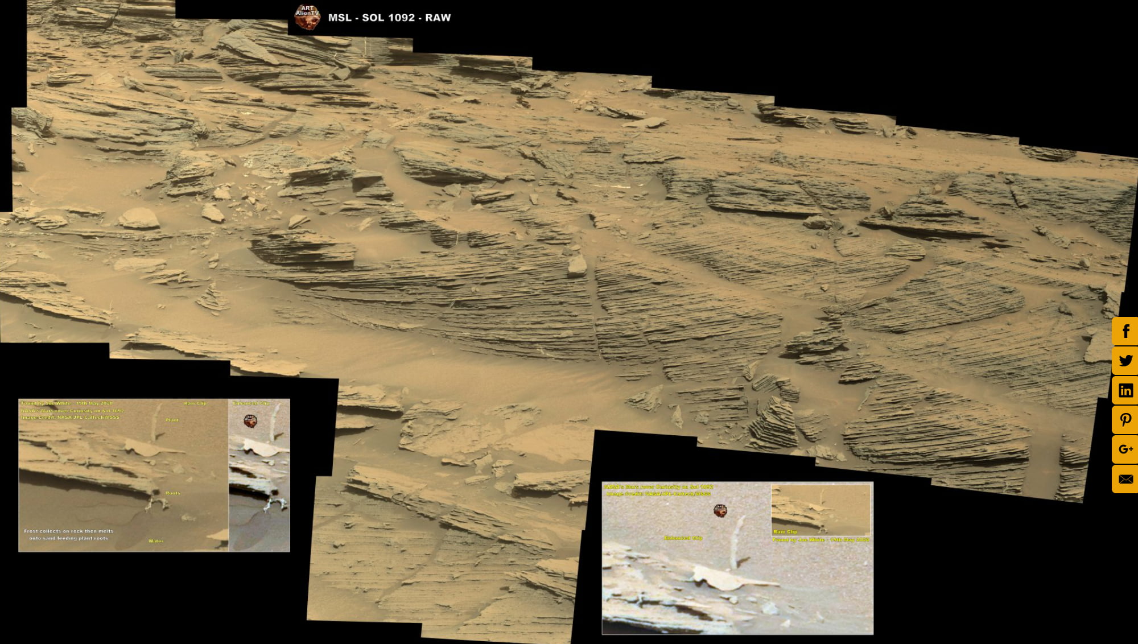Share the page on Twitter
The width and height of the screenshot is (1138, 644).
(1125, 360)
